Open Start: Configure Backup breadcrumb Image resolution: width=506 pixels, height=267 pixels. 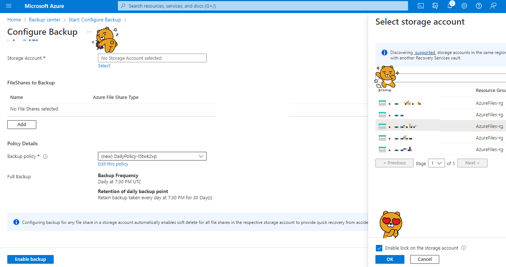95,20
